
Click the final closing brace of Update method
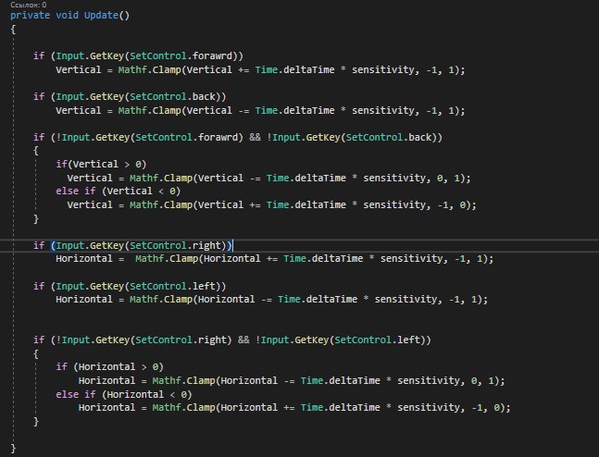[13, 449]
